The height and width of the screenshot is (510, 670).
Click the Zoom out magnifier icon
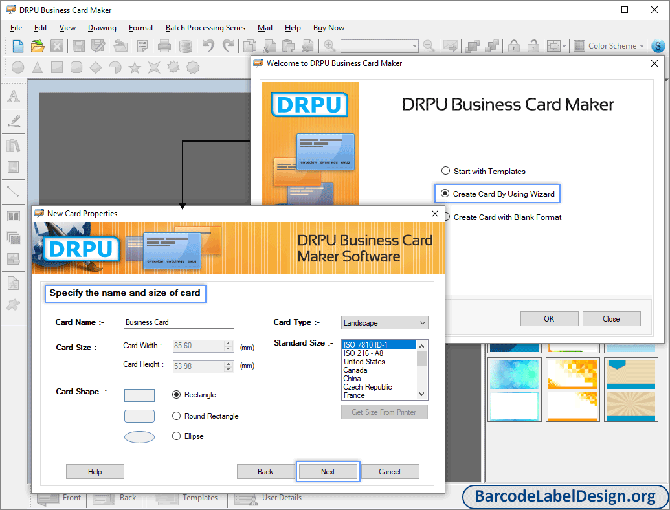[x=429, y=46]
